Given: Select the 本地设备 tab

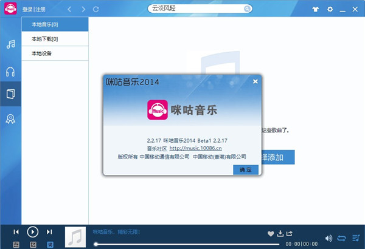Looking at the screenshot, I should pos(55,53).
